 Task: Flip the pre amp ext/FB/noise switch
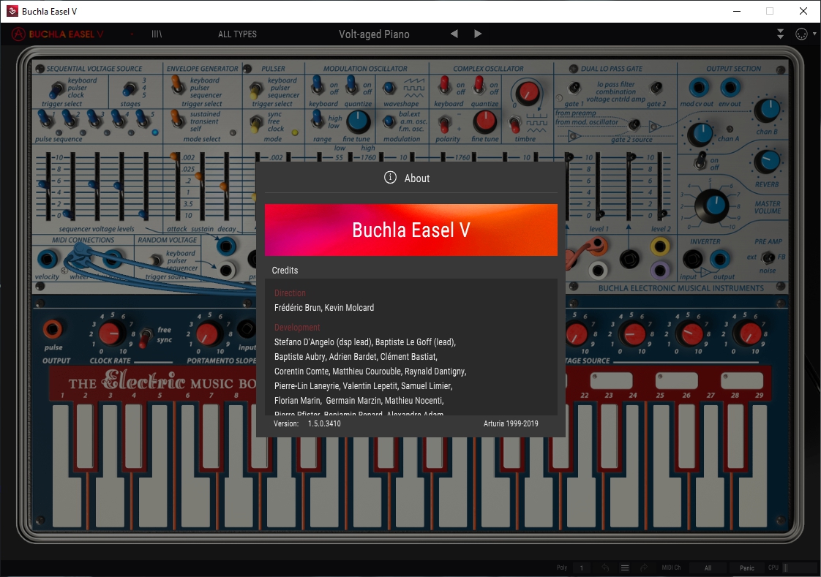coord(768,257)
